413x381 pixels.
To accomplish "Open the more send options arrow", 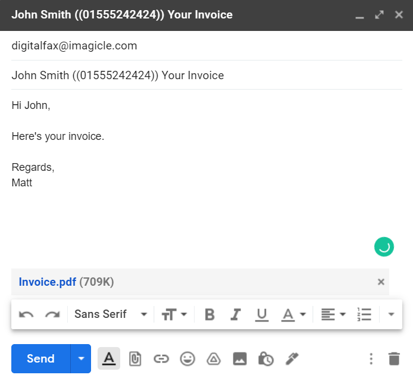I will tap(81, 358).
